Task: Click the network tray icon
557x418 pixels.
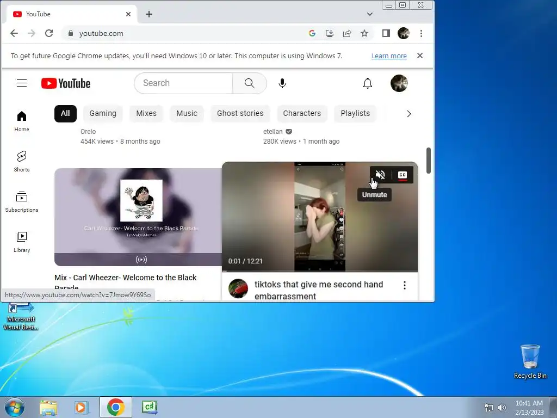Action: (x=489, y=408)
